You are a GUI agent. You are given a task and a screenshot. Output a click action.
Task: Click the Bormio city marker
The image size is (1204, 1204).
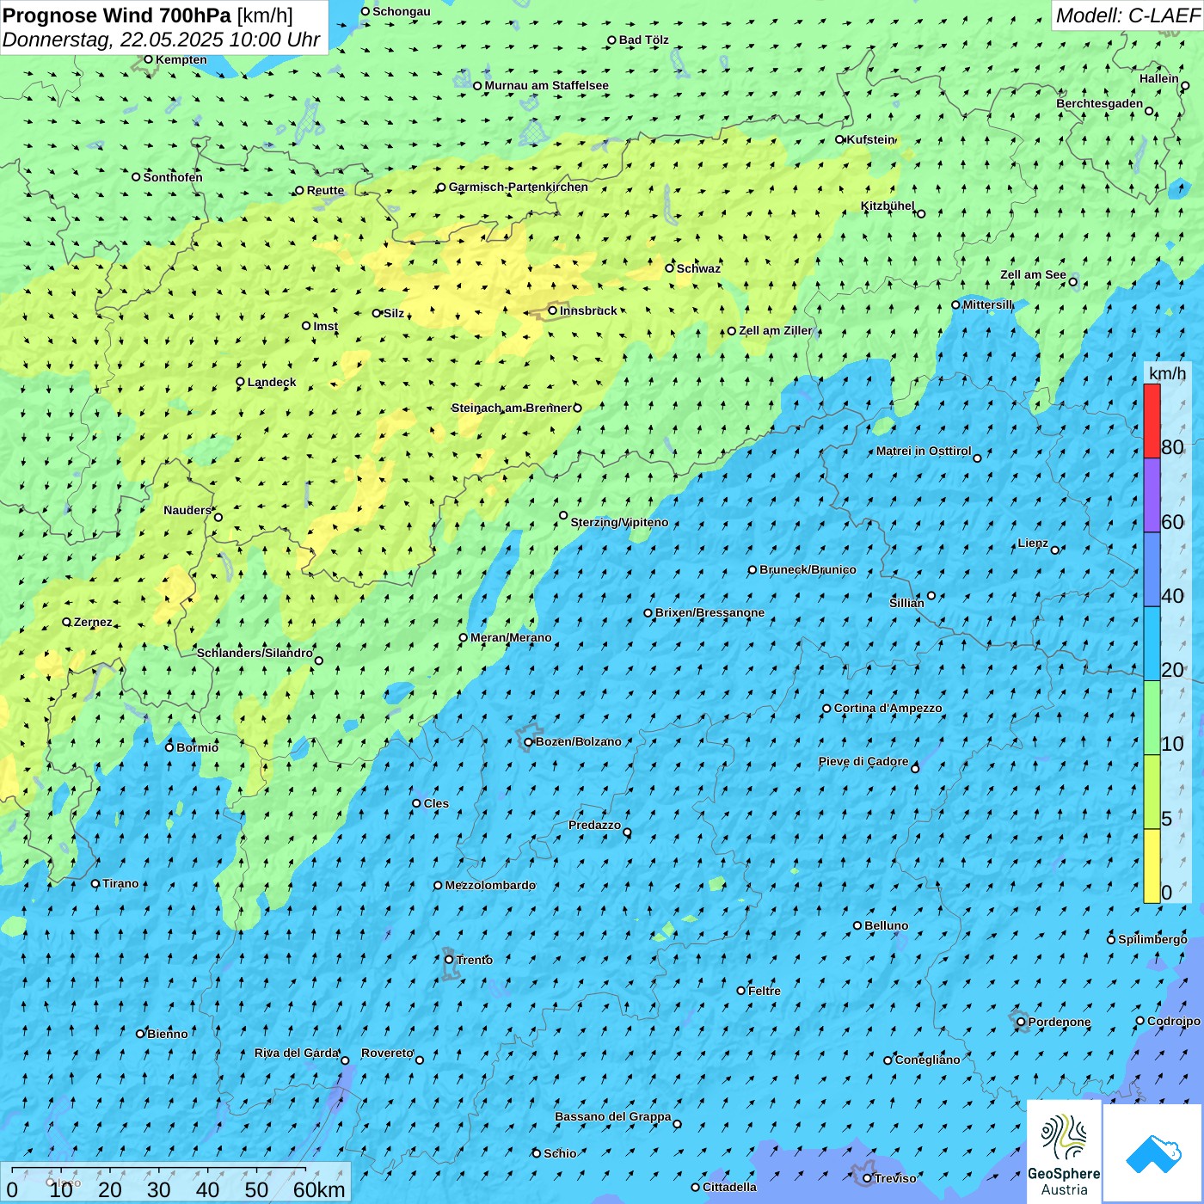169,747
